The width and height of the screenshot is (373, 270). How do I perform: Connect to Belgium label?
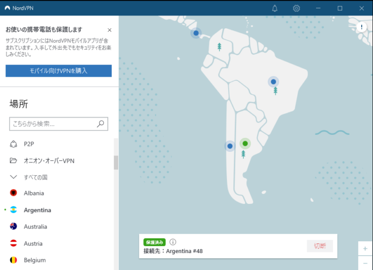tap(35, 260)
